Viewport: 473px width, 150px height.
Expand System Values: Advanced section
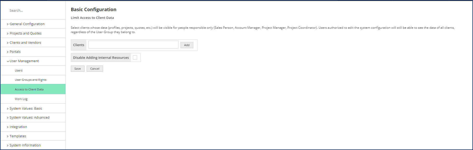33,117
